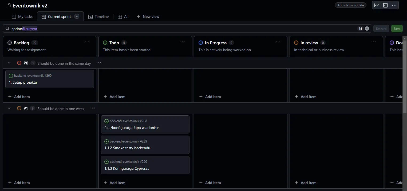Switch to the My tasks tab
Screen dimensions: 407x191
click(x=22, y=17)
